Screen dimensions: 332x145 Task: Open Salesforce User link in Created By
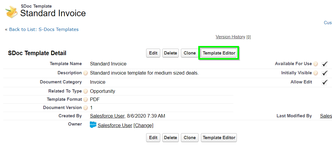[107, 116]
